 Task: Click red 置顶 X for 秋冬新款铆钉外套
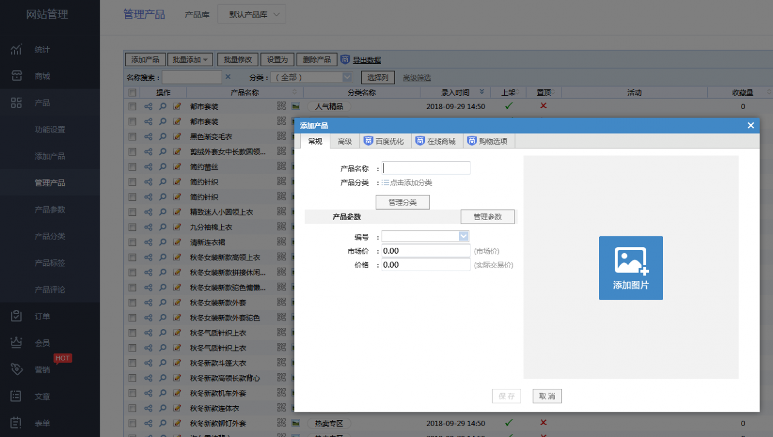tap(544, 423)
